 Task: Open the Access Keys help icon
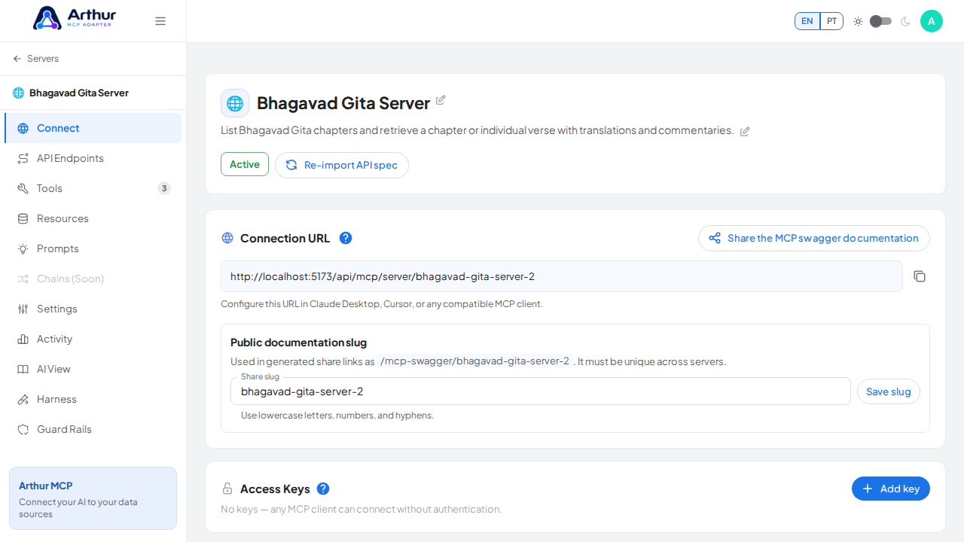[x=323, y=489]
